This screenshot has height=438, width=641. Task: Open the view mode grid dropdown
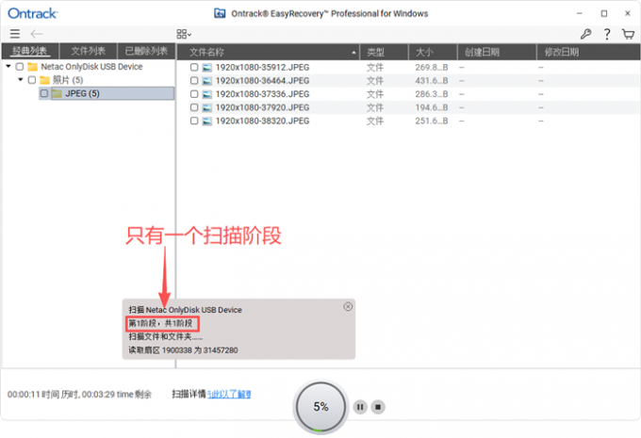point(184,34)
